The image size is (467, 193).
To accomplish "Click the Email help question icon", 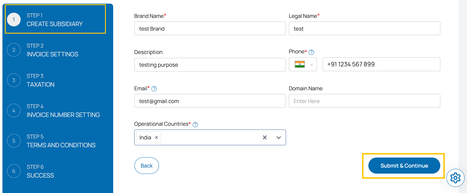I will [154, 89].
